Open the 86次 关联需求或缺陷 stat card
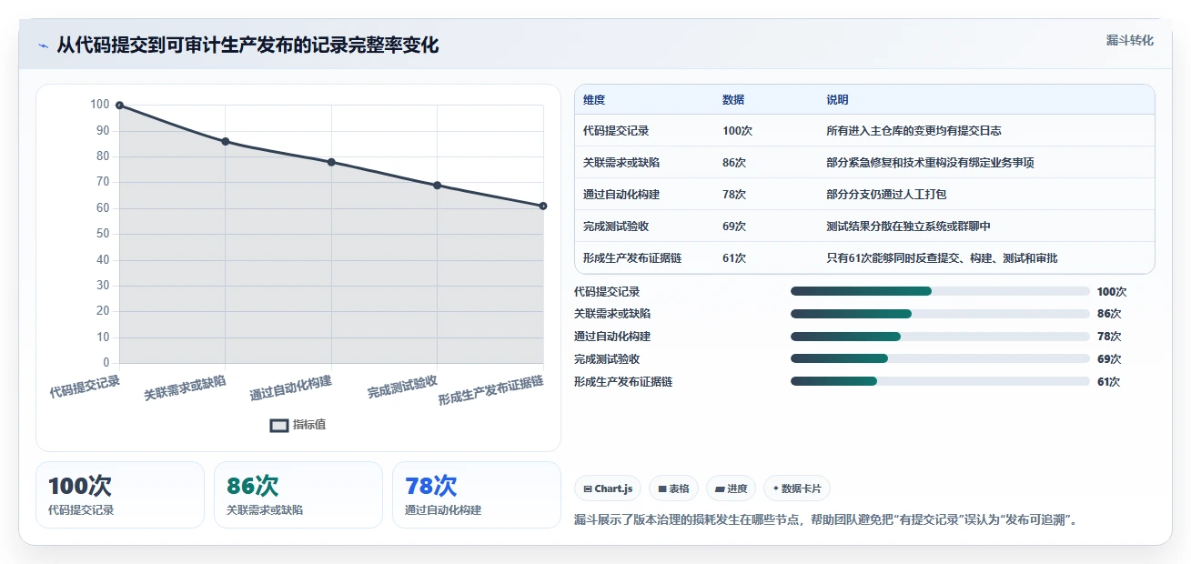This screenshot has width=1191, height=564. click(x=298, y=495)
